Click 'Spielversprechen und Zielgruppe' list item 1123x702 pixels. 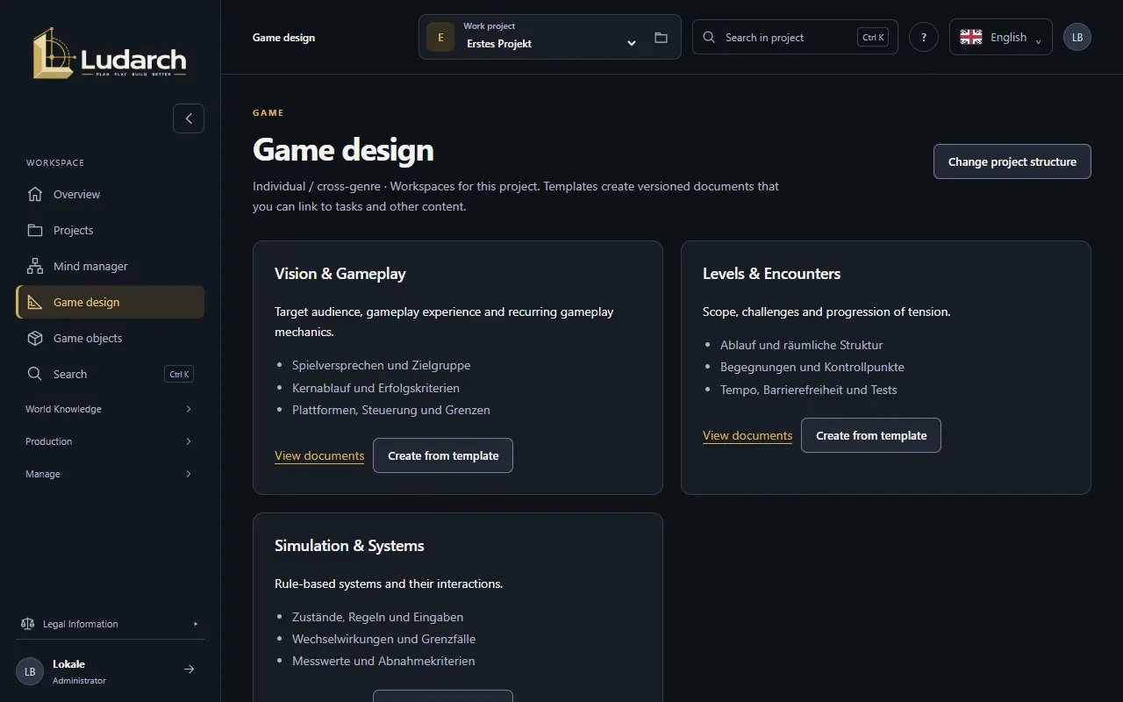coord(381,365)
